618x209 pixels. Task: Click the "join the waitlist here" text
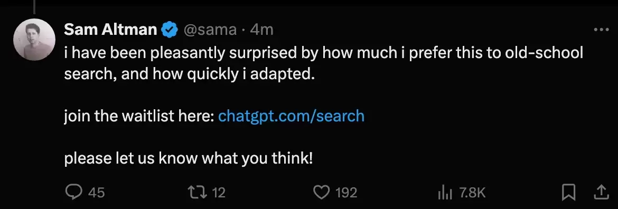point(139,116)
